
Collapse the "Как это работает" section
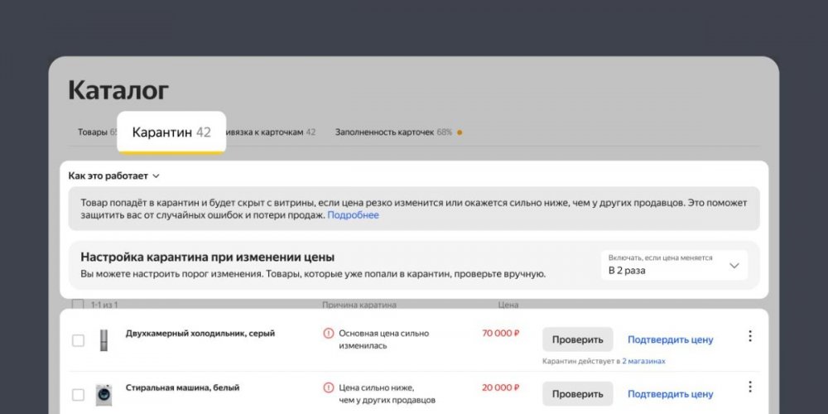pos(114,176)
